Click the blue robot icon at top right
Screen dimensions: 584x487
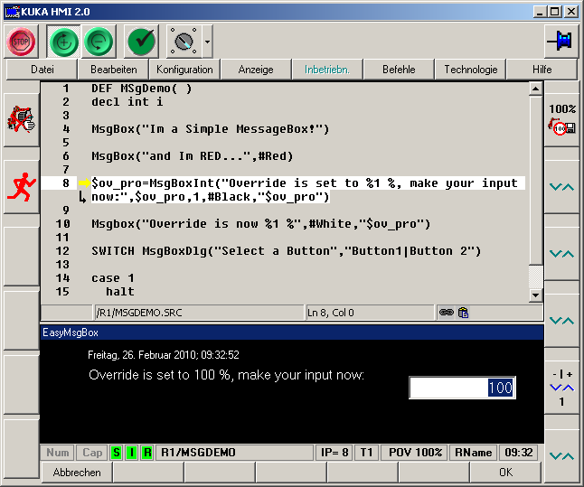click(560, 42)
